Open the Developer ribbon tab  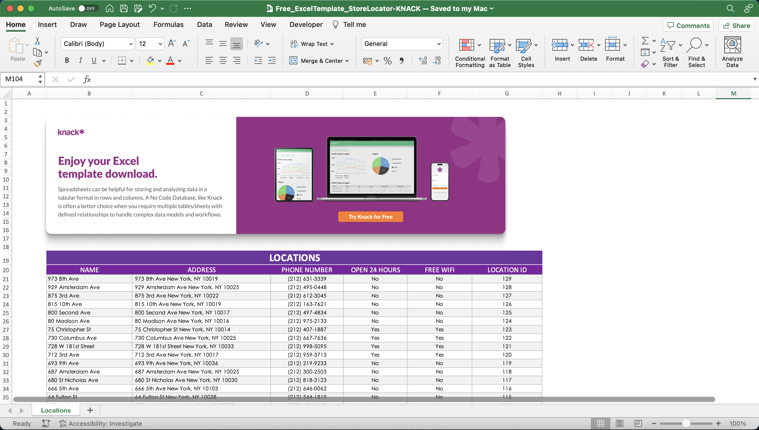coord(306,25)
